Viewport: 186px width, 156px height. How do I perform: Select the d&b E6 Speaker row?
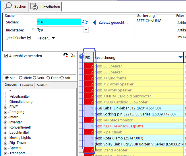[x=139, y=66]
